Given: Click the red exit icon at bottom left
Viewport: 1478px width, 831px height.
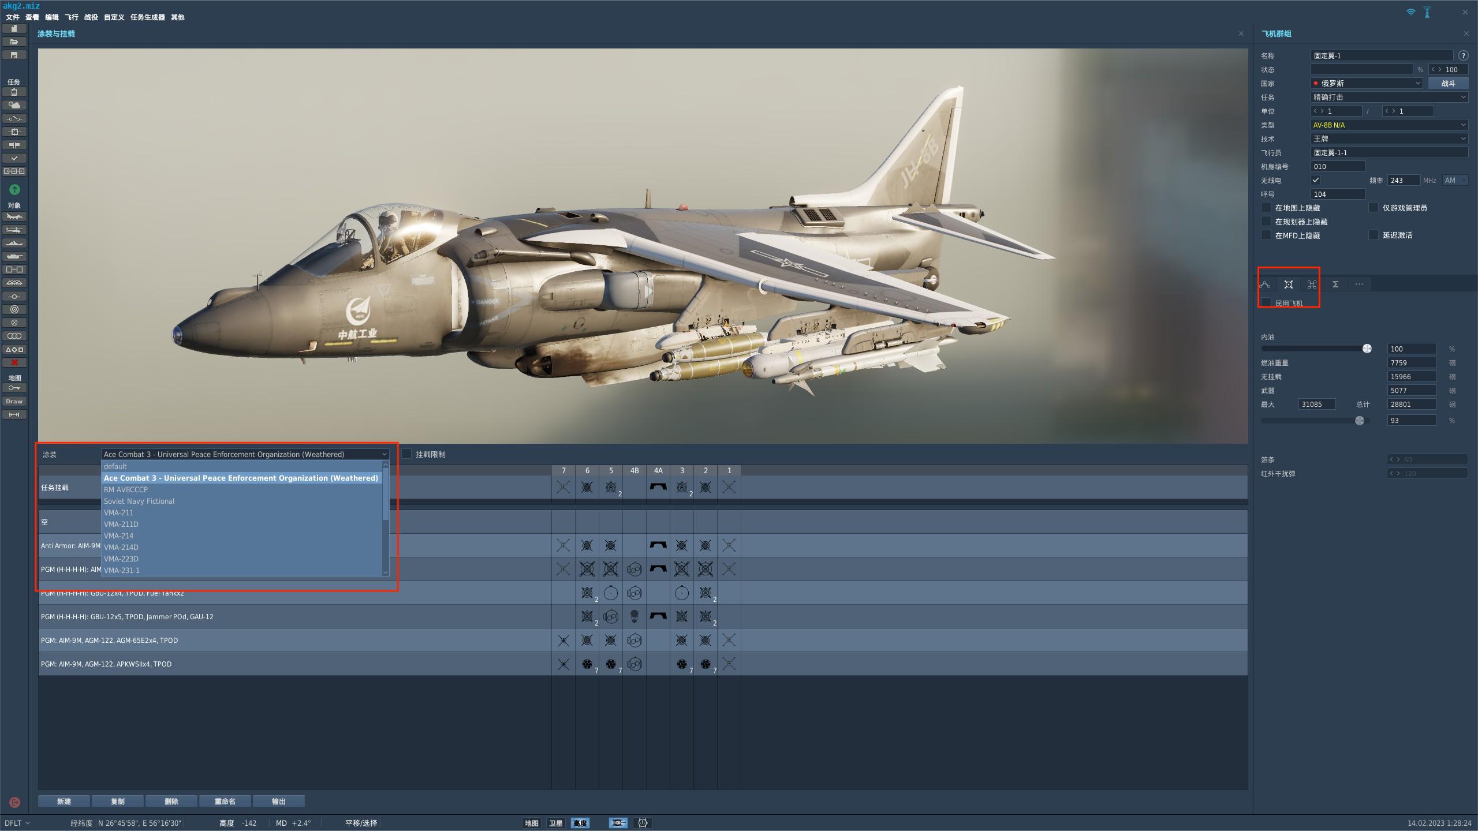Looking at the screenshot, I should [15, 802].
